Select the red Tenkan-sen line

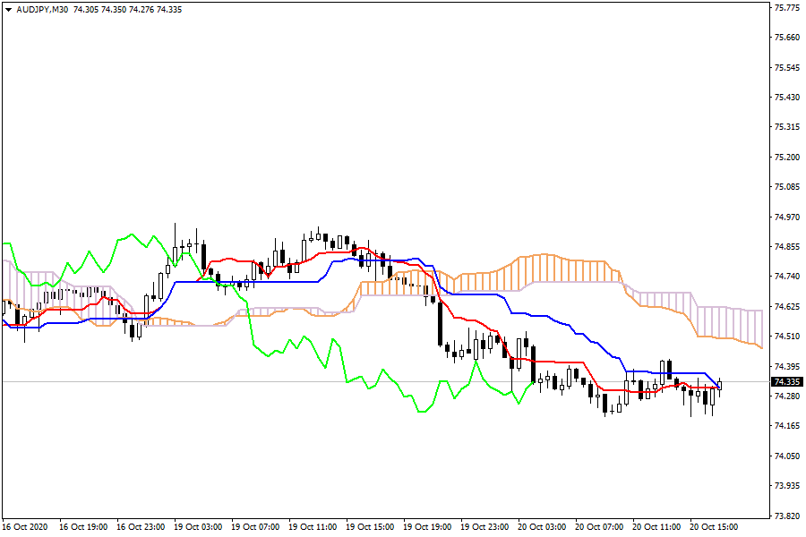475,322
